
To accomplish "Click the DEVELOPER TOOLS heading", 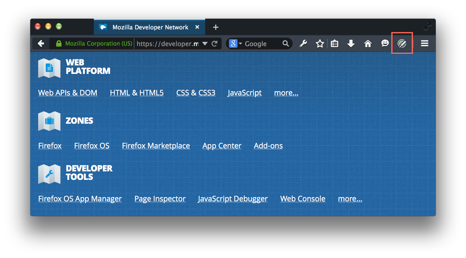I will pos(89,173).
